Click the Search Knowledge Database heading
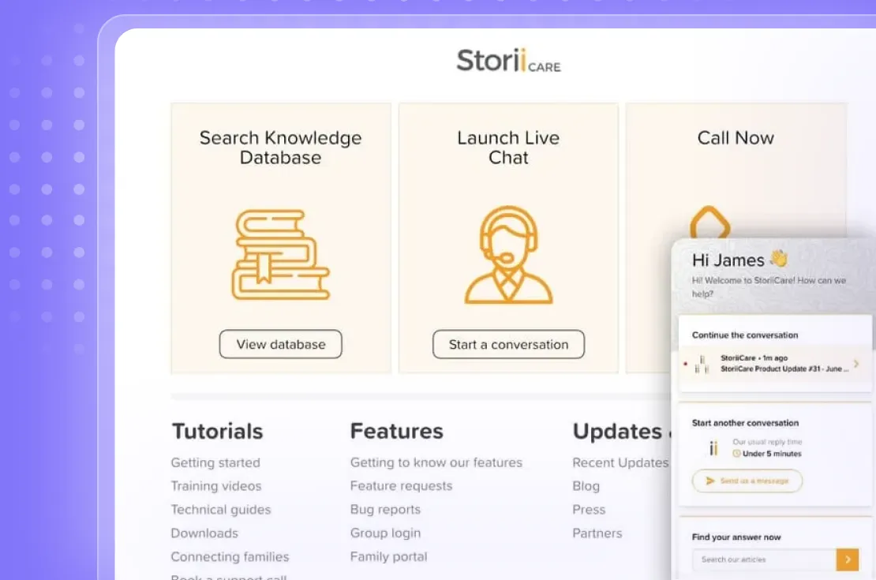Viewport: 876px width, 580px height. (x=280, y=148)
